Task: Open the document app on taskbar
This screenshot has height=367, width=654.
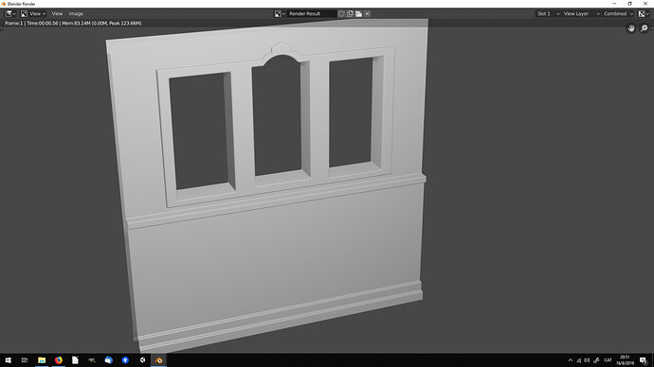Action: coord(75,360)
